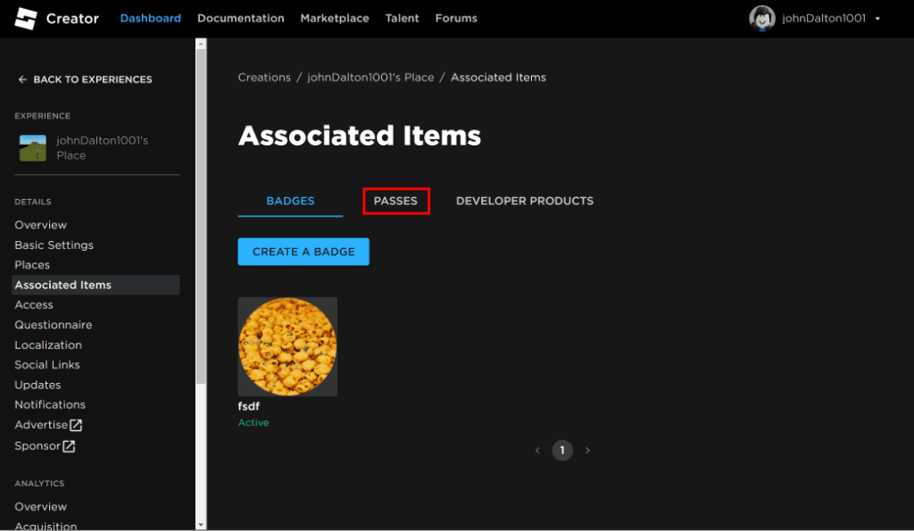Viewport: 914px width, 531px height.
Task: Go to the previous page arrow
Action: pos(537,451)
